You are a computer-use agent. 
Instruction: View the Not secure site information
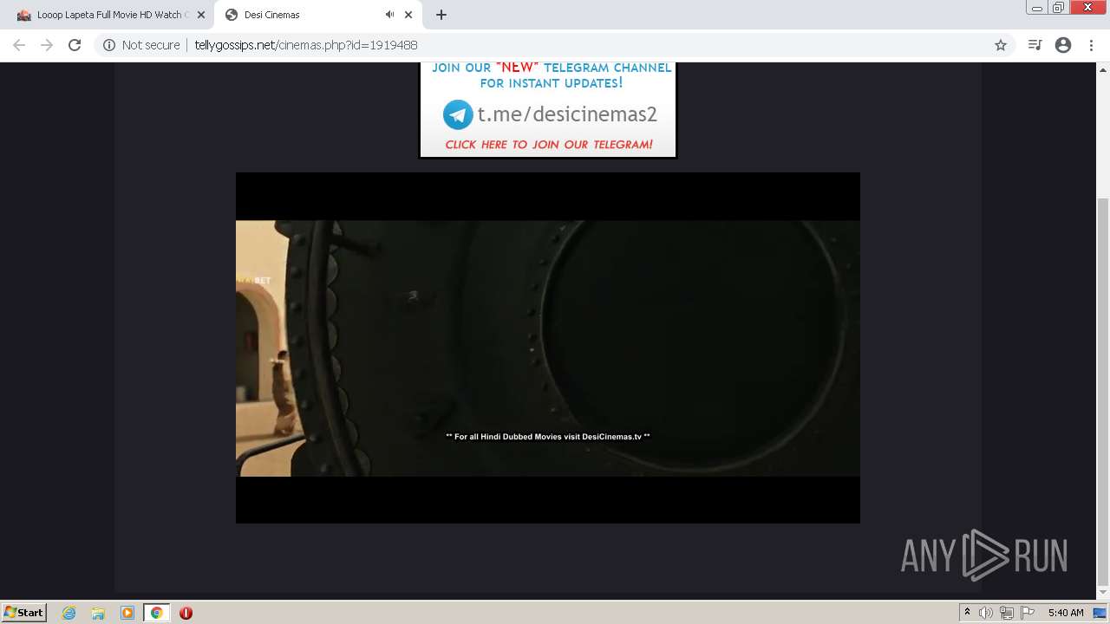141,45
